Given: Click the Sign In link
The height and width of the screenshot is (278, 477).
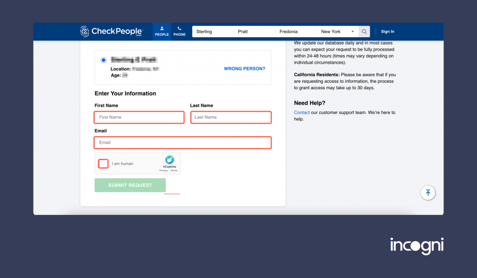Looking at the screenshot, I should click(x=387, y=31).
